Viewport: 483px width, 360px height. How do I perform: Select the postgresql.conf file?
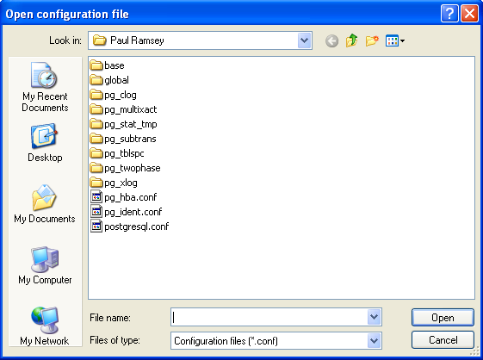(x=130, y=227)
